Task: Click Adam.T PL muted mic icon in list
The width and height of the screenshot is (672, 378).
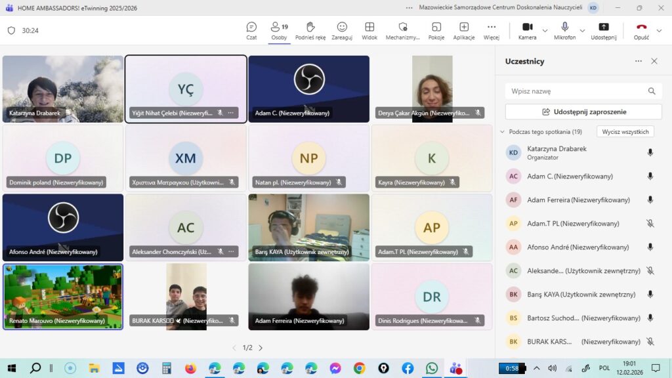Action: coord(650,223)
